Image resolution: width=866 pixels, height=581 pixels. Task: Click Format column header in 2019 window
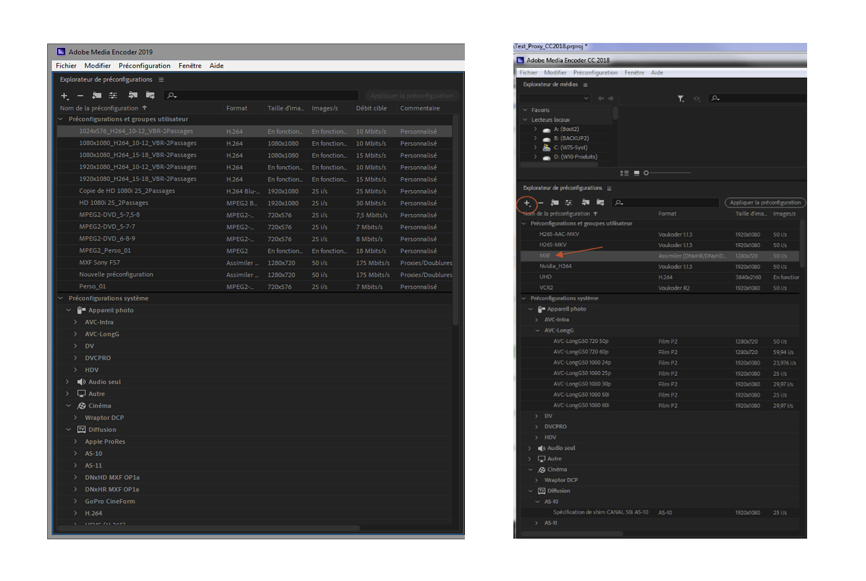(x=237, y=109)
